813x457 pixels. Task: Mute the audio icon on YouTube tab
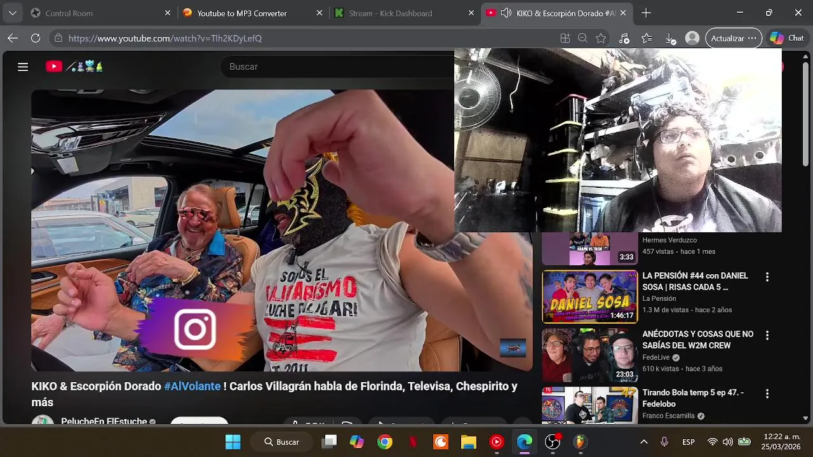(x=506, y=13)
